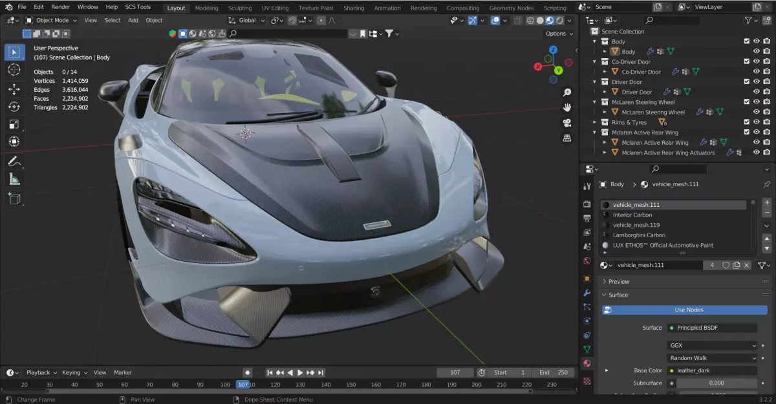Click the pan view hand icon
Image resolution: width=776 pixels, height=404 pixels.
(x=567, y=107)
